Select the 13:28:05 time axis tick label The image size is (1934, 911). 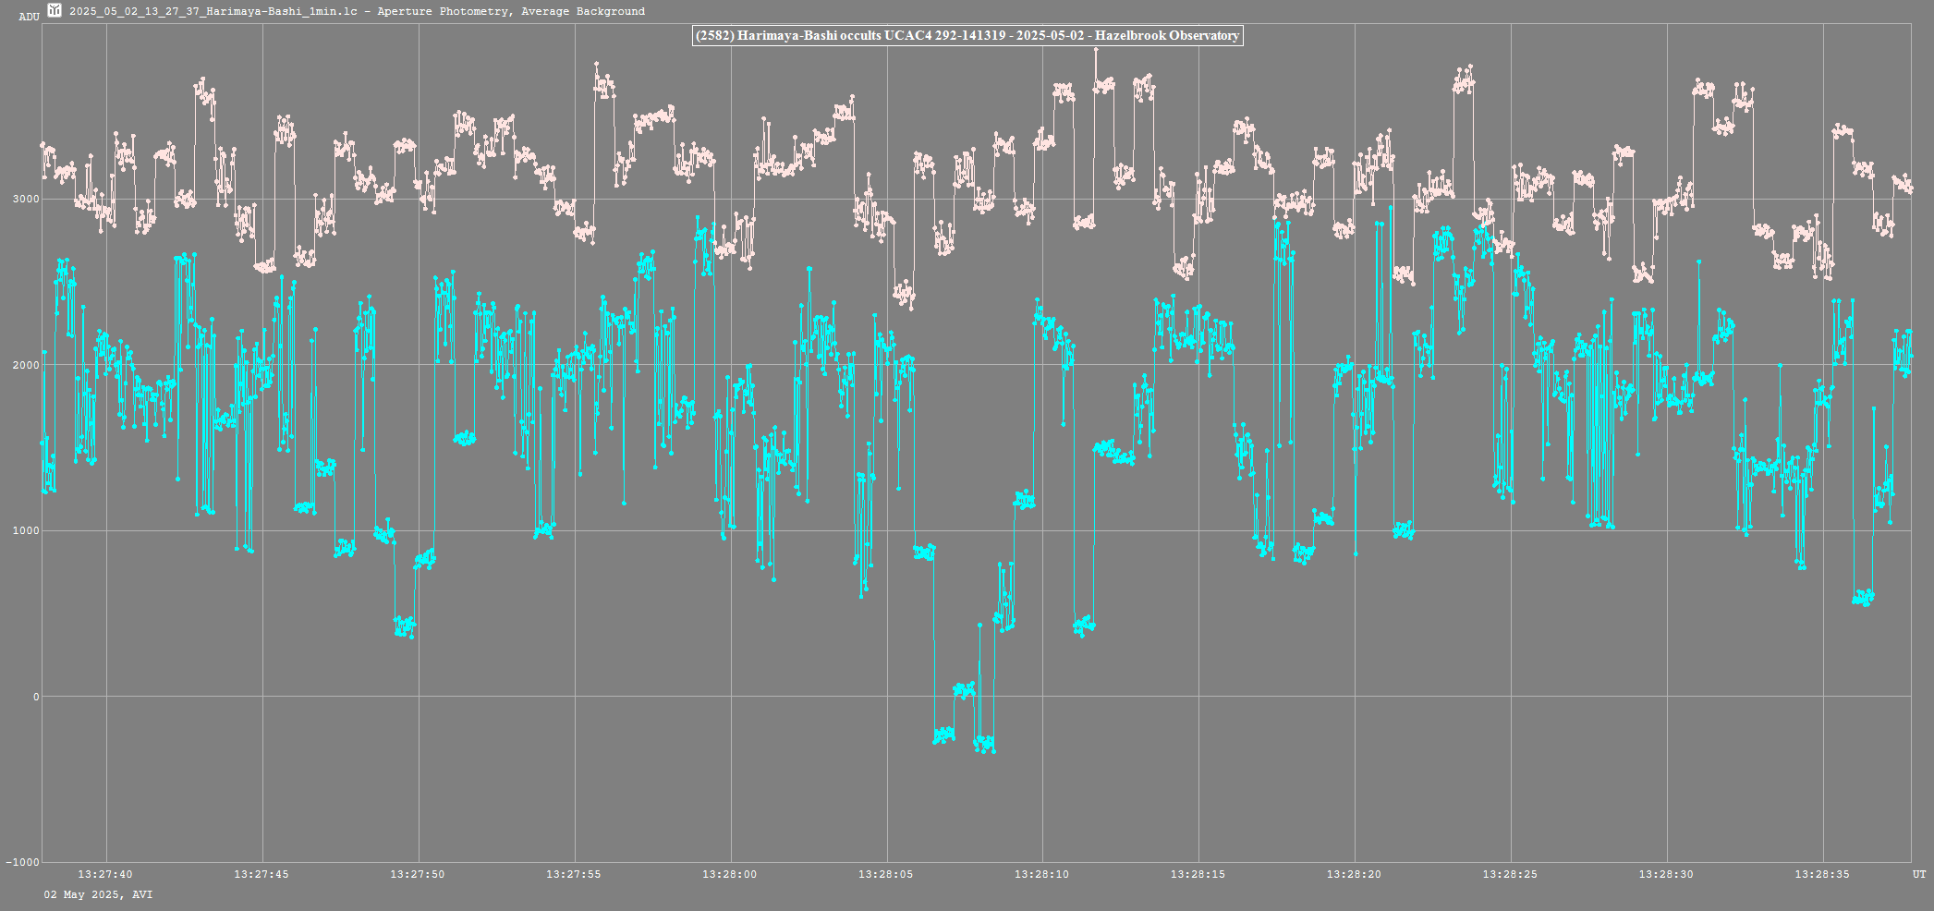[x=886, y=874]
